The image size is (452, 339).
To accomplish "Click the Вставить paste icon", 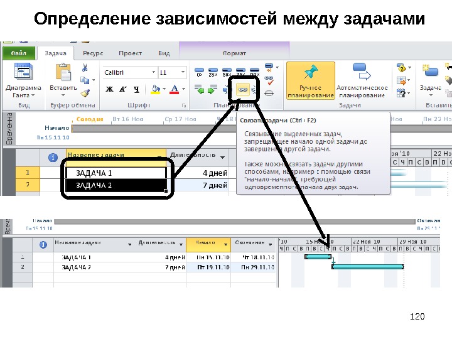I will pyautogui.click(x=63, y=72).
